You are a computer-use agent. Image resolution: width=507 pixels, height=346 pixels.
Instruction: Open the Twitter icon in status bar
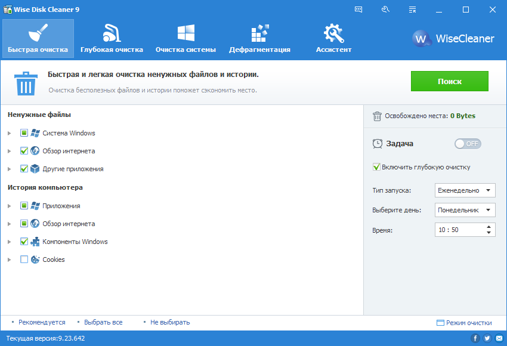[487, 338]
